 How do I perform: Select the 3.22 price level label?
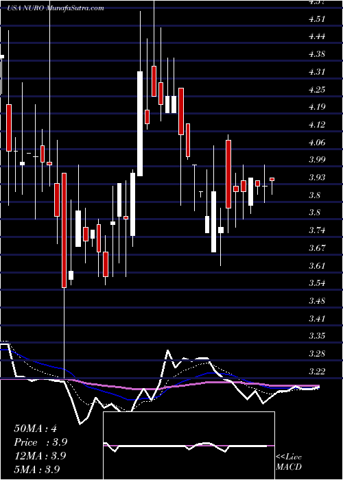(316, 371)
